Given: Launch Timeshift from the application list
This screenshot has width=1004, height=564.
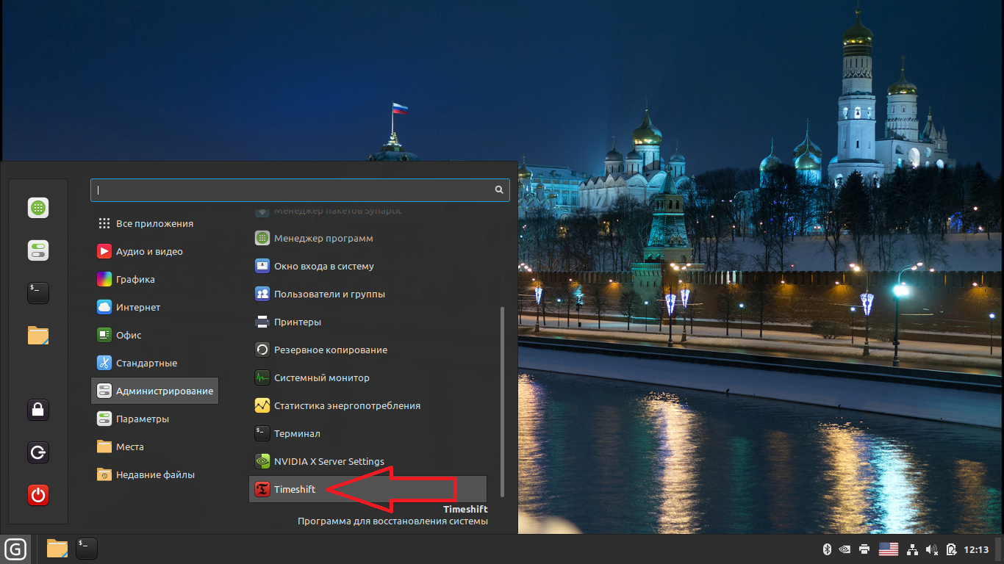Looking at the screenshot, I should [x=294, y=489].
